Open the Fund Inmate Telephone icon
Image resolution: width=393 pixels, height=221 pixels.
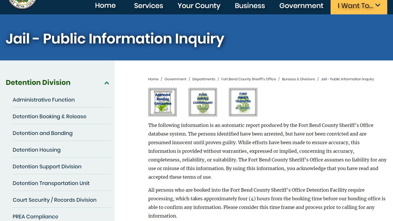click(243, 102)
